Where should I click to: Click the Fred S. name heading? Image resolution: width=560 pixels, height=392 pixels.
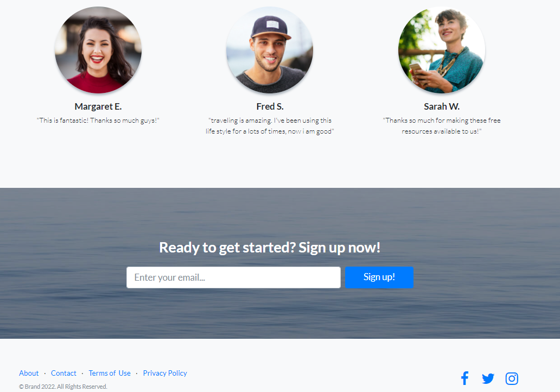tap(270, 106)
